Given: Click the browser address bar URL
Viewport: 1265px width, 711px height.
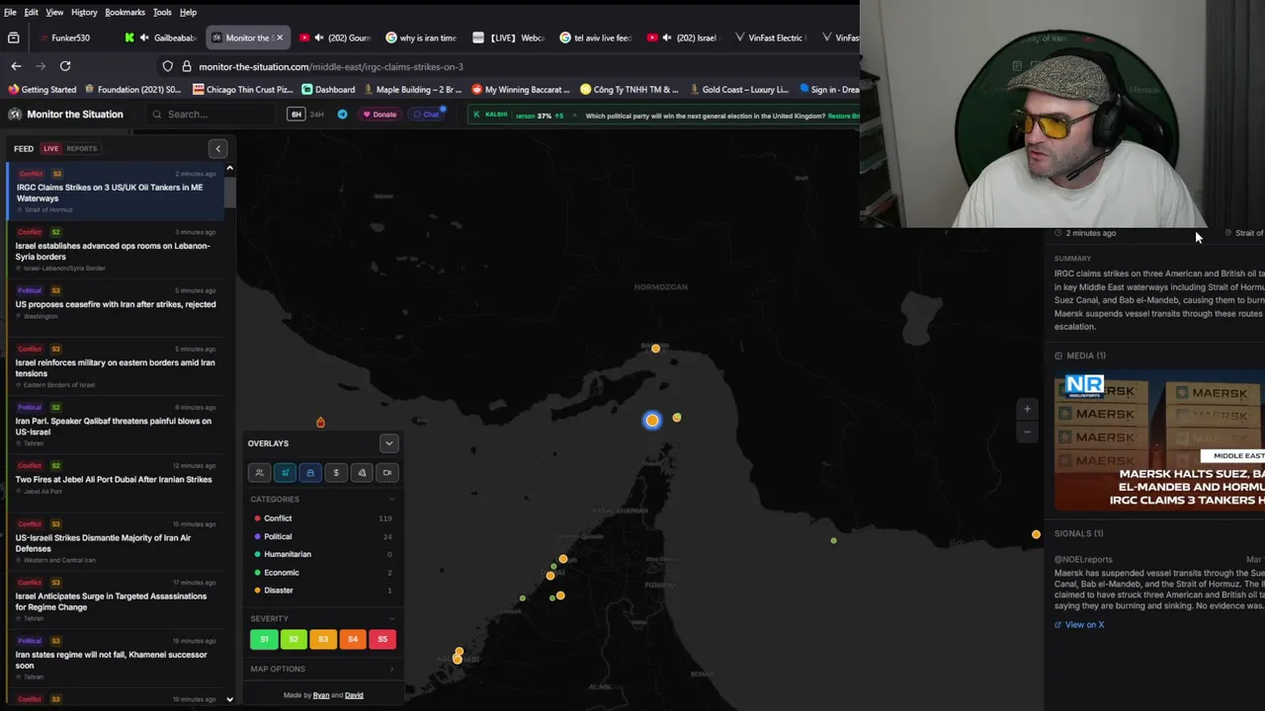Looking at the screenshot, I should (x=330, y=66).
